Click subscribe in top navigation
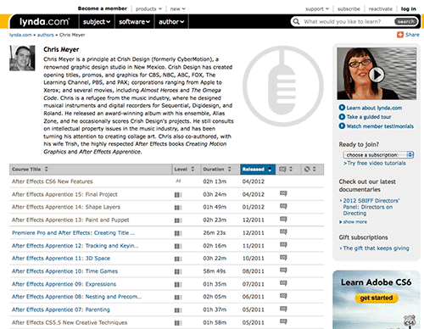Screen dimensions: 424x329 click(x=349, y=8)
